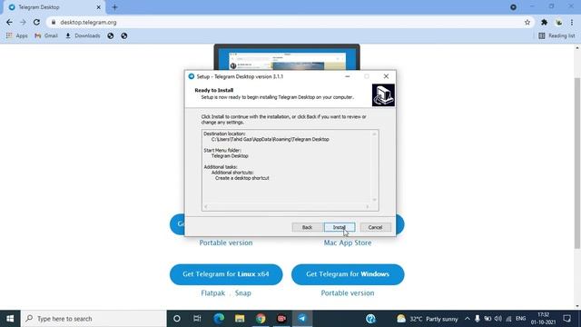
Task: Open the Snap link
Action: click(x=242, y=292)
